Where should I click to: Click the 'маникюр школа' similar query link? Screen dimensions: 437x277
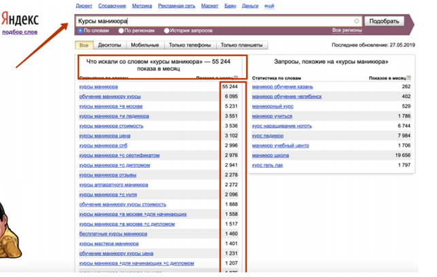(x=272, y=155)
